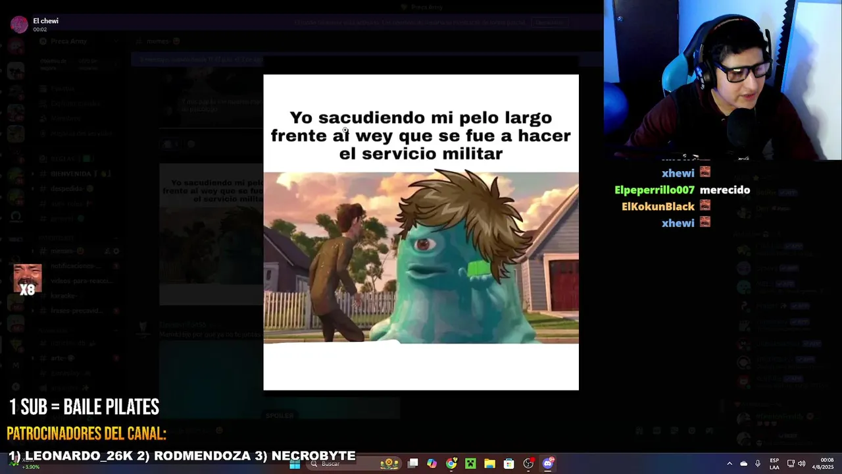Open the OneDrive cloud tray icon
This screenshot has width=842, height=474.
[743, 463]
